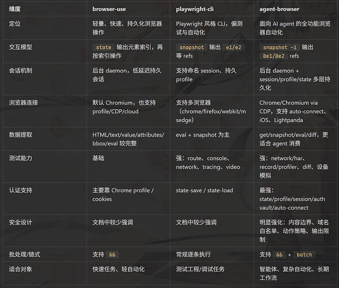
Task: Click the cell 主要靠 Chrome profile / cookies
Action: 123,195
